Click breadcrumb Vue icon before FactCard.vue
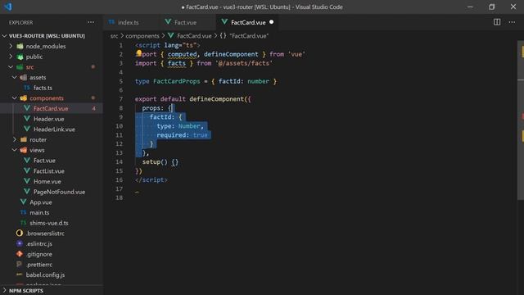 tap(171, 35)
